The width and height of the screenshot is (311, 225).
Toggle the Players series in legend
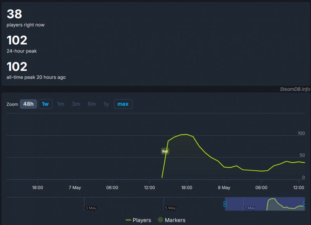(x=138, y=220)
